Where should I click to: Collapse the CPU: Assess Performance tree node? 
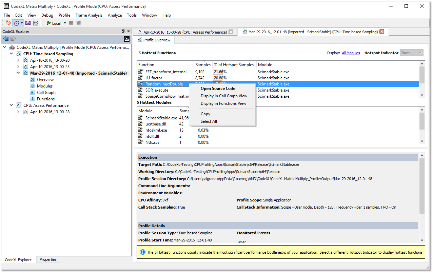pyautogui.click(x=12, y=105)
